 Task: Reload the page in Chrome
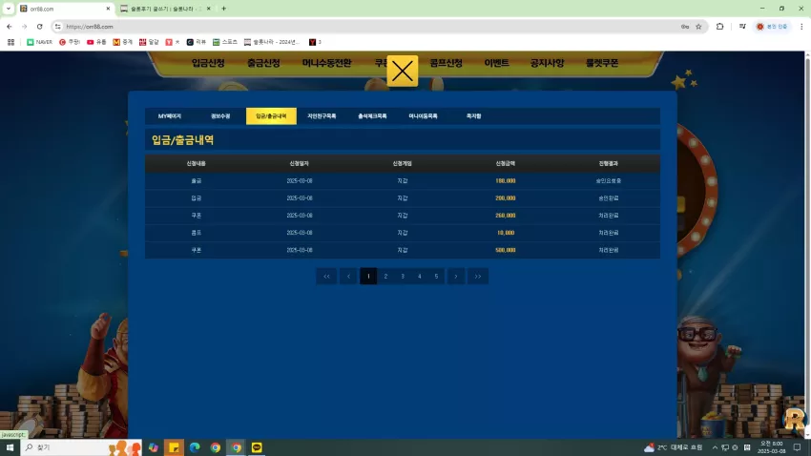40,27
